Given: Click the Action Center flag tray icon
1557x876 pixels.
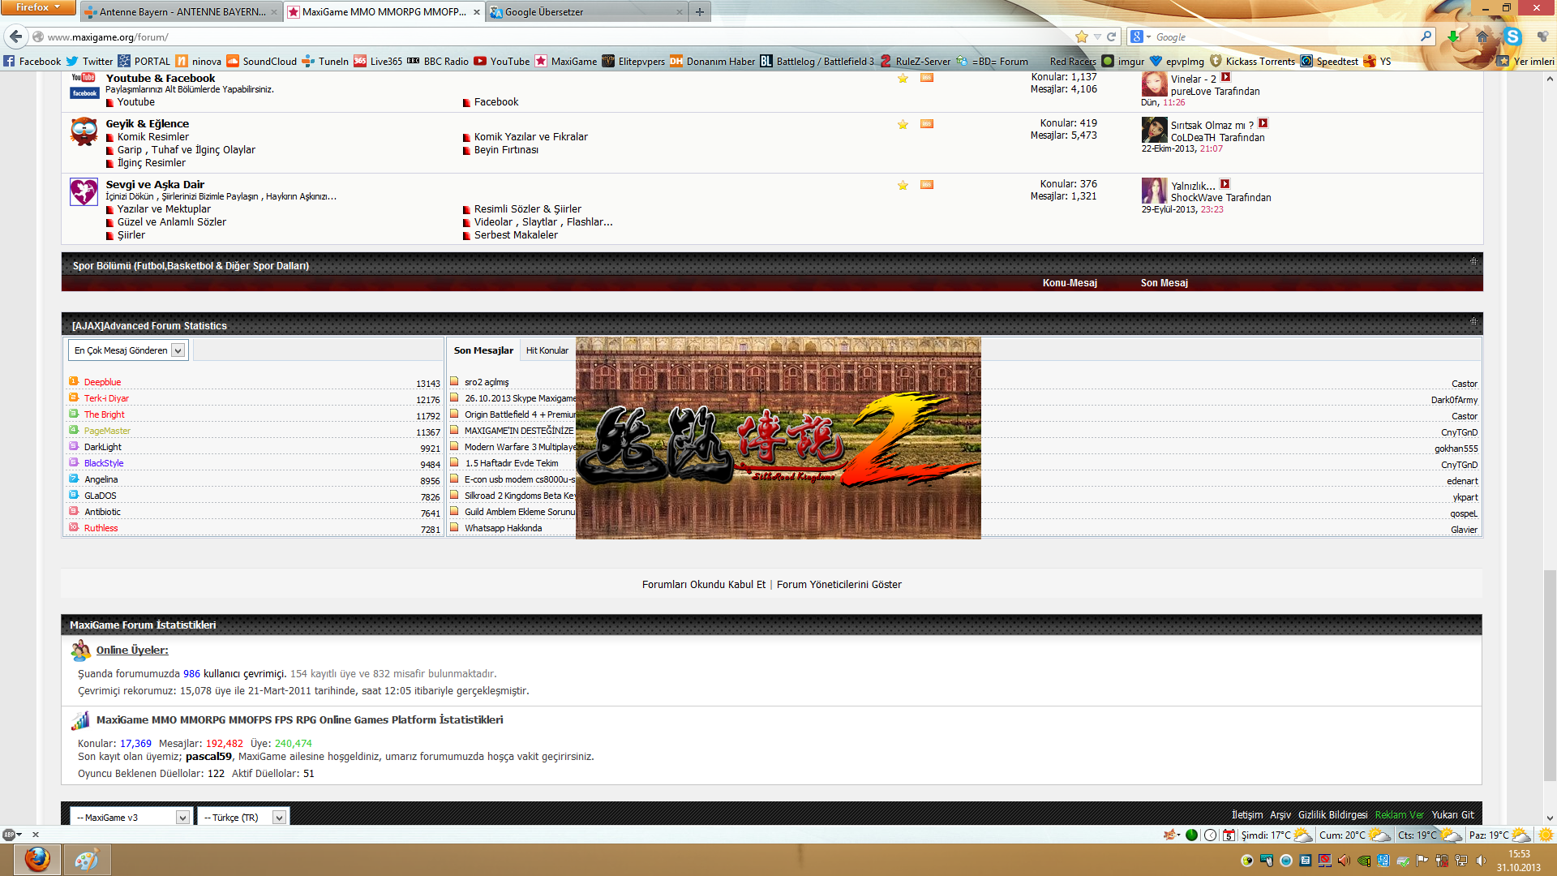Looking at the screenshot, I should pyautogui.click(x=1422, y=861).
